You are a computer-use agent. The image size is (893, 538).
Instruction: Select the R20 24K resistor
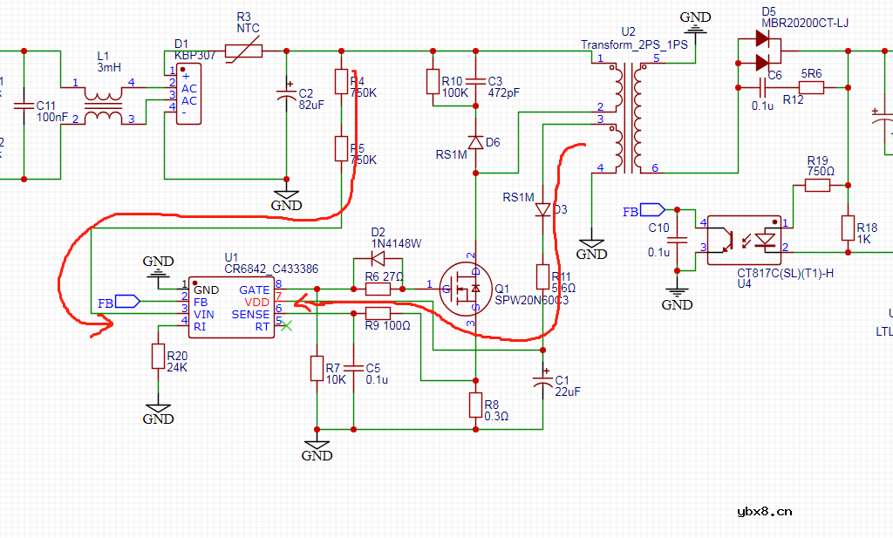tap(159, 357)
